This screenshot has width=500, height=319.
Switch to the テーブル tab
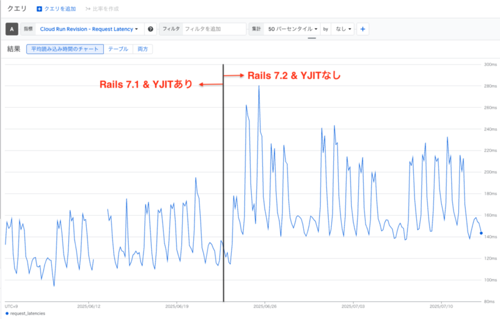(118, 49)
